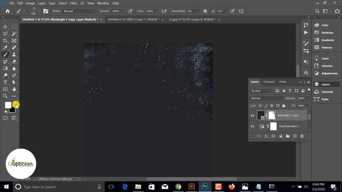The image size is (342, 192).
Task: Select the Lasso tool
Action: pos(5,34)
